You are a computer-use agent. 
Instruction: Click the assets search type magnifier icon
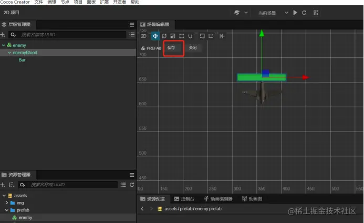point(22,185)
